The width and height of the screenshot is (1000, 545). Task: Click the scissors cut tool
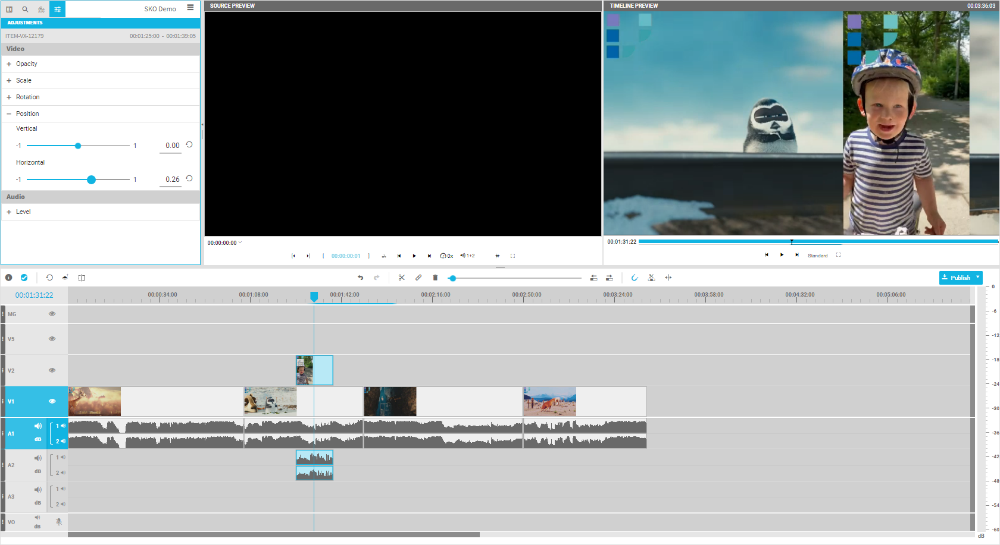tap(402, 278)
